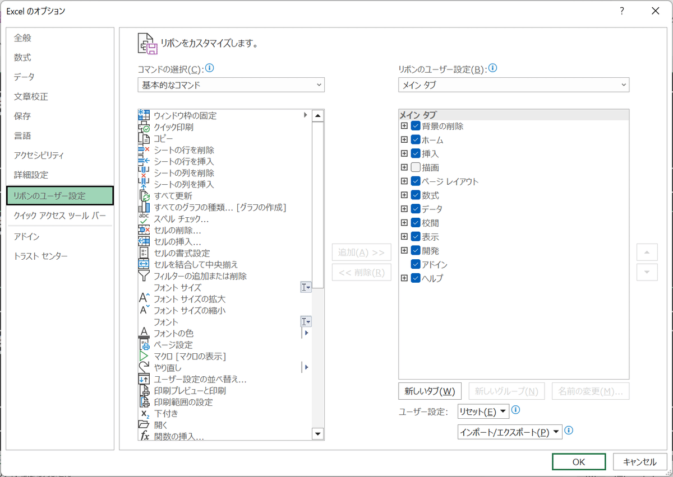Click the セルの挿入 icon

(144, 242)
